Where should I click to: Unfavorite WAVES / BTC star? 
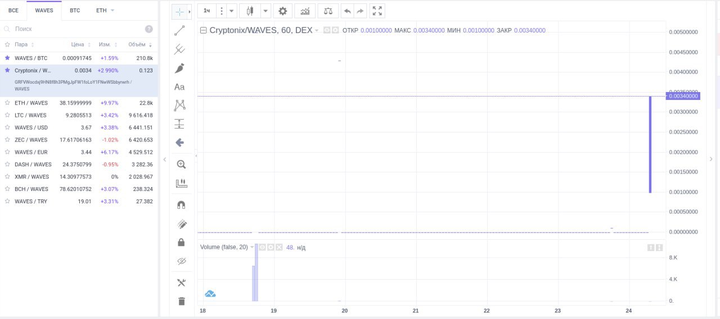(7, 58)
